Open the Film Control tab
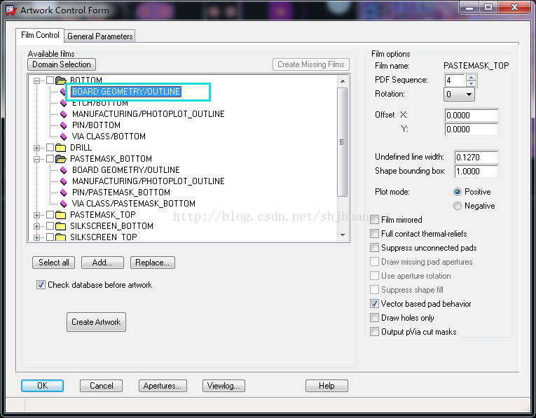The width and height of the screenshot is (536, 418). coord(40,35)
